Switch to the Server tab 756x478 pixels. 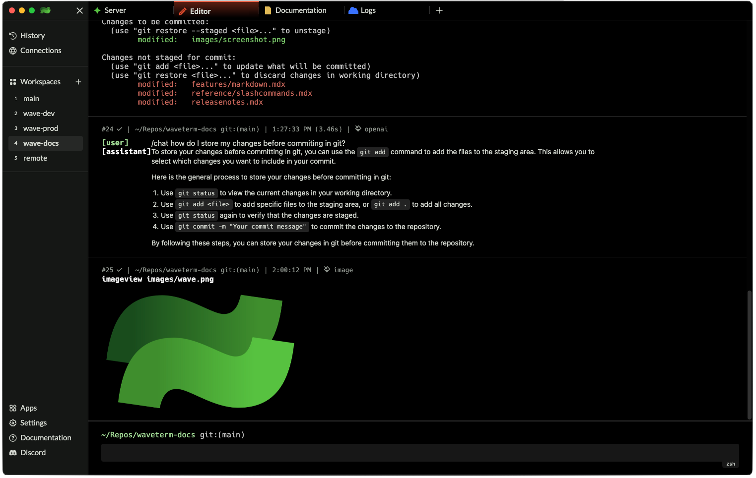131,10
